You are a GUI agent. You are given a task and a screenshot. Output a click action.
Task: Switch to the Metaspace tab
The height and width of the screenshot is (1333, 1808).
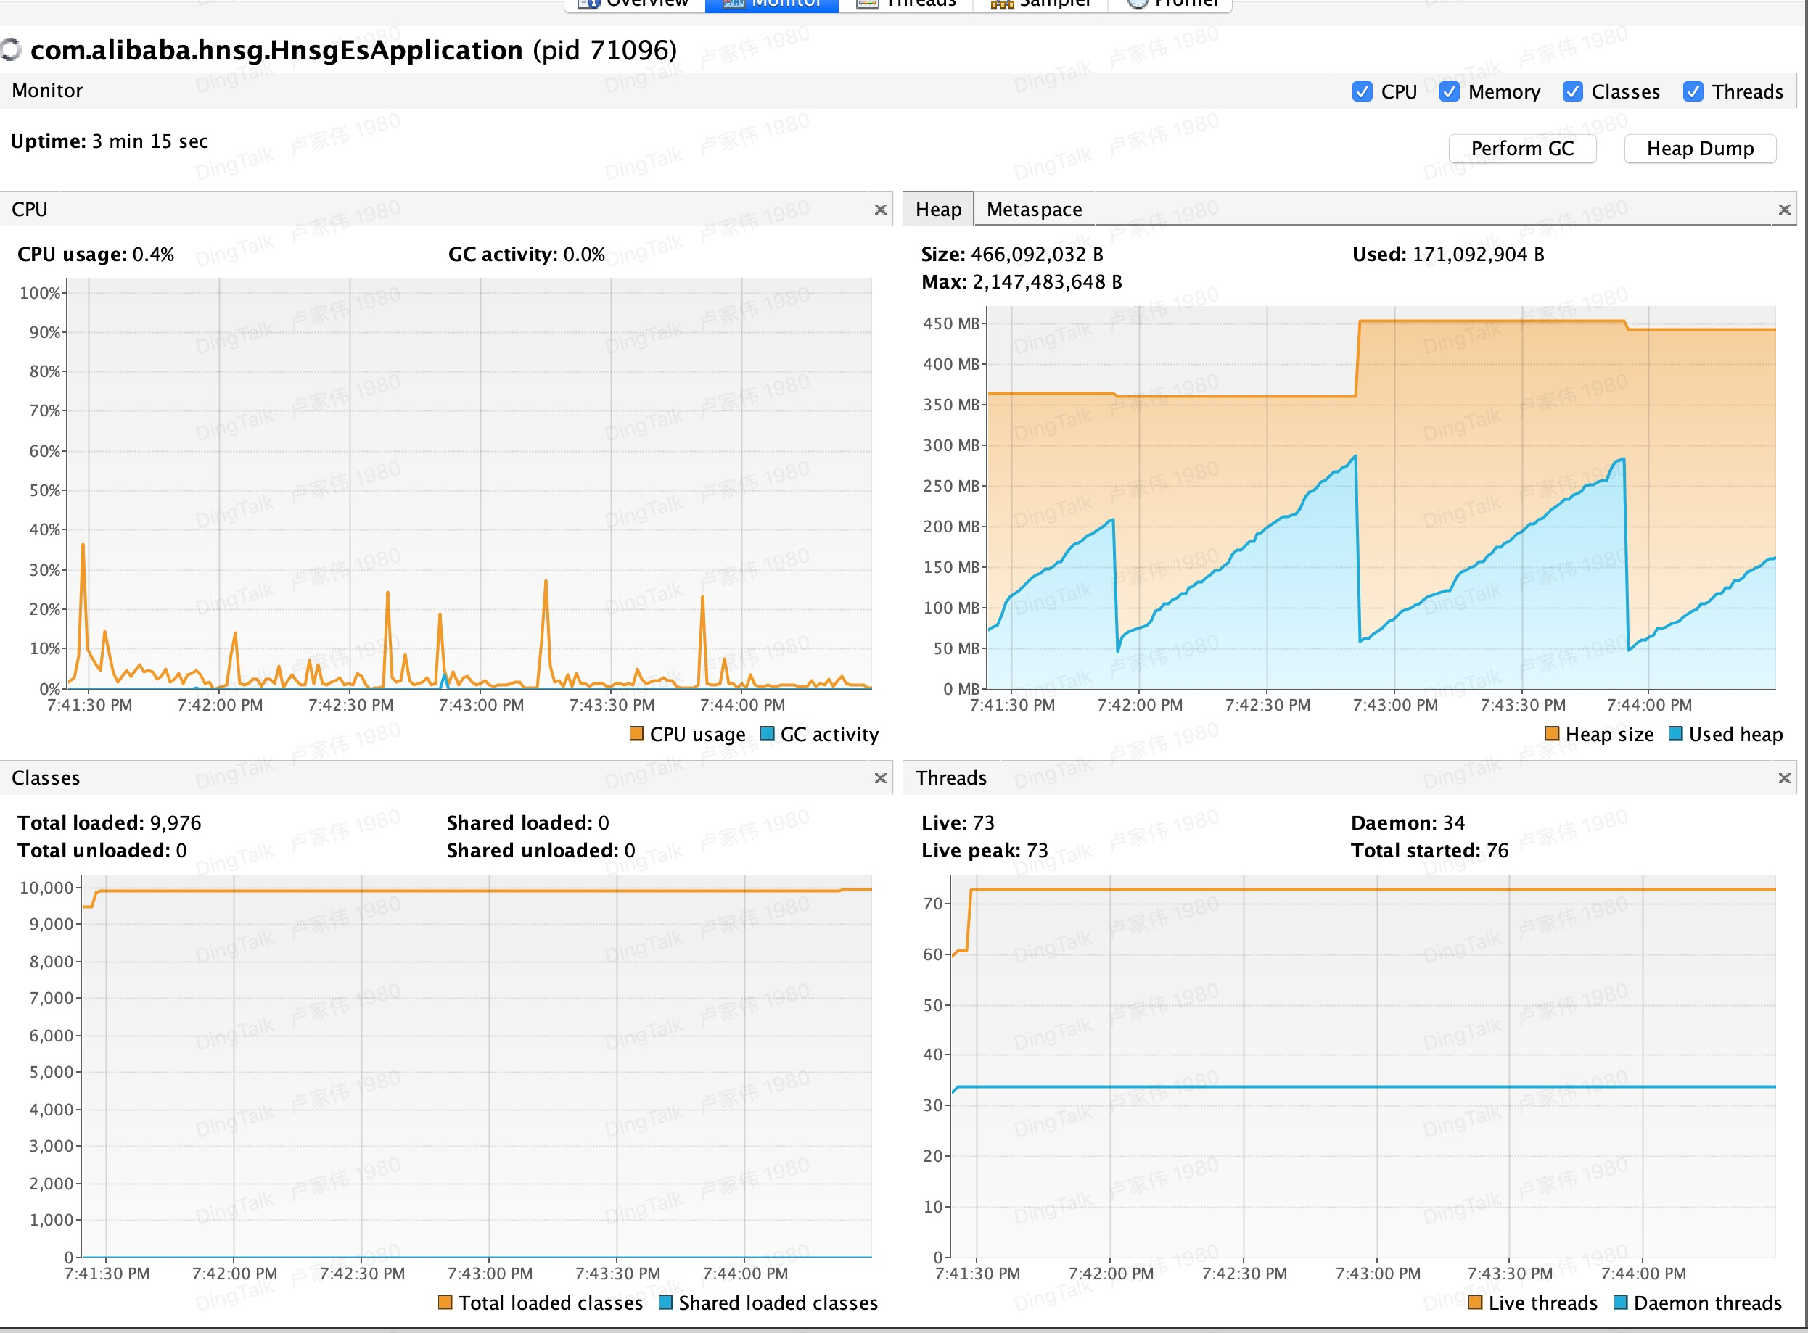(x=1033, y=210)
